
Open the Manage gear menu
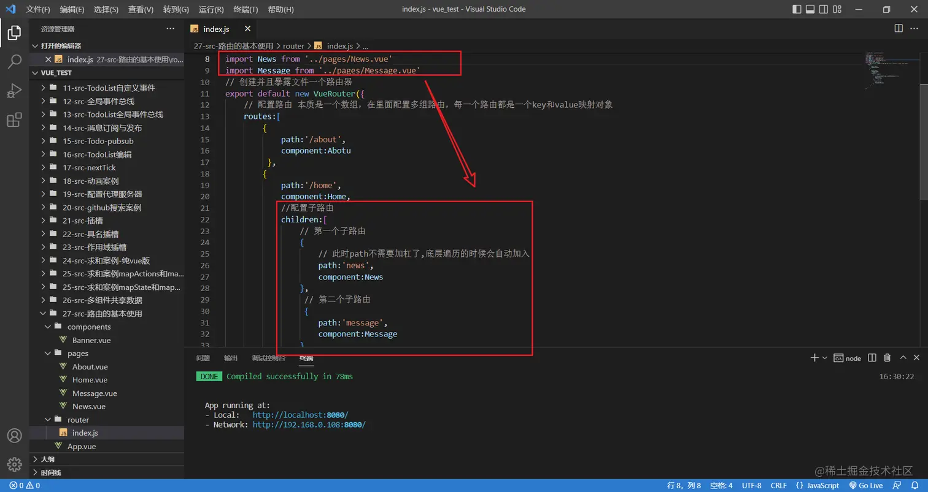[x=14, y=464]
